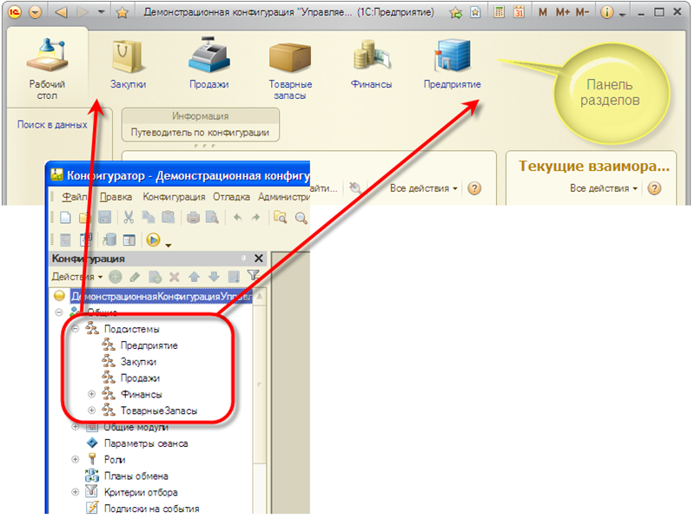Click the Cut scissors icon in Configurator
Viewport: 695px width, 519px height.
tap(129, 218)
